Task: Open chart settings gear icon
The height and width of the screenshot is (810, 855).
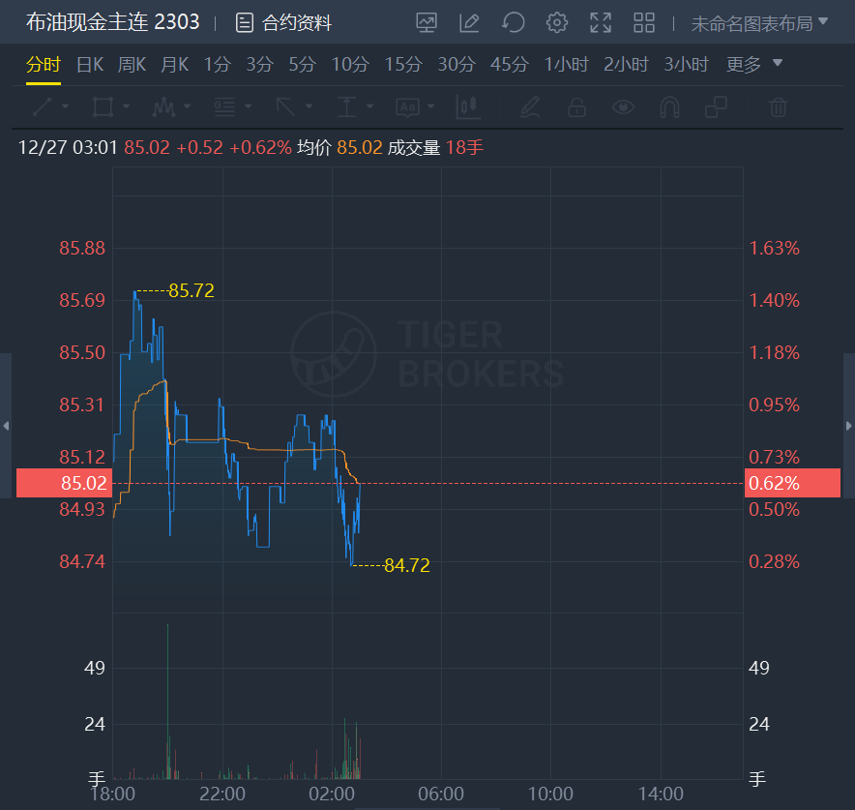Action: 557,23
